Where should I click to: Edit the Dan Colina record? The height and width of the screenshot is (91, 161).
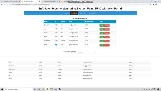pyautogui.click(x=102, y=25)
